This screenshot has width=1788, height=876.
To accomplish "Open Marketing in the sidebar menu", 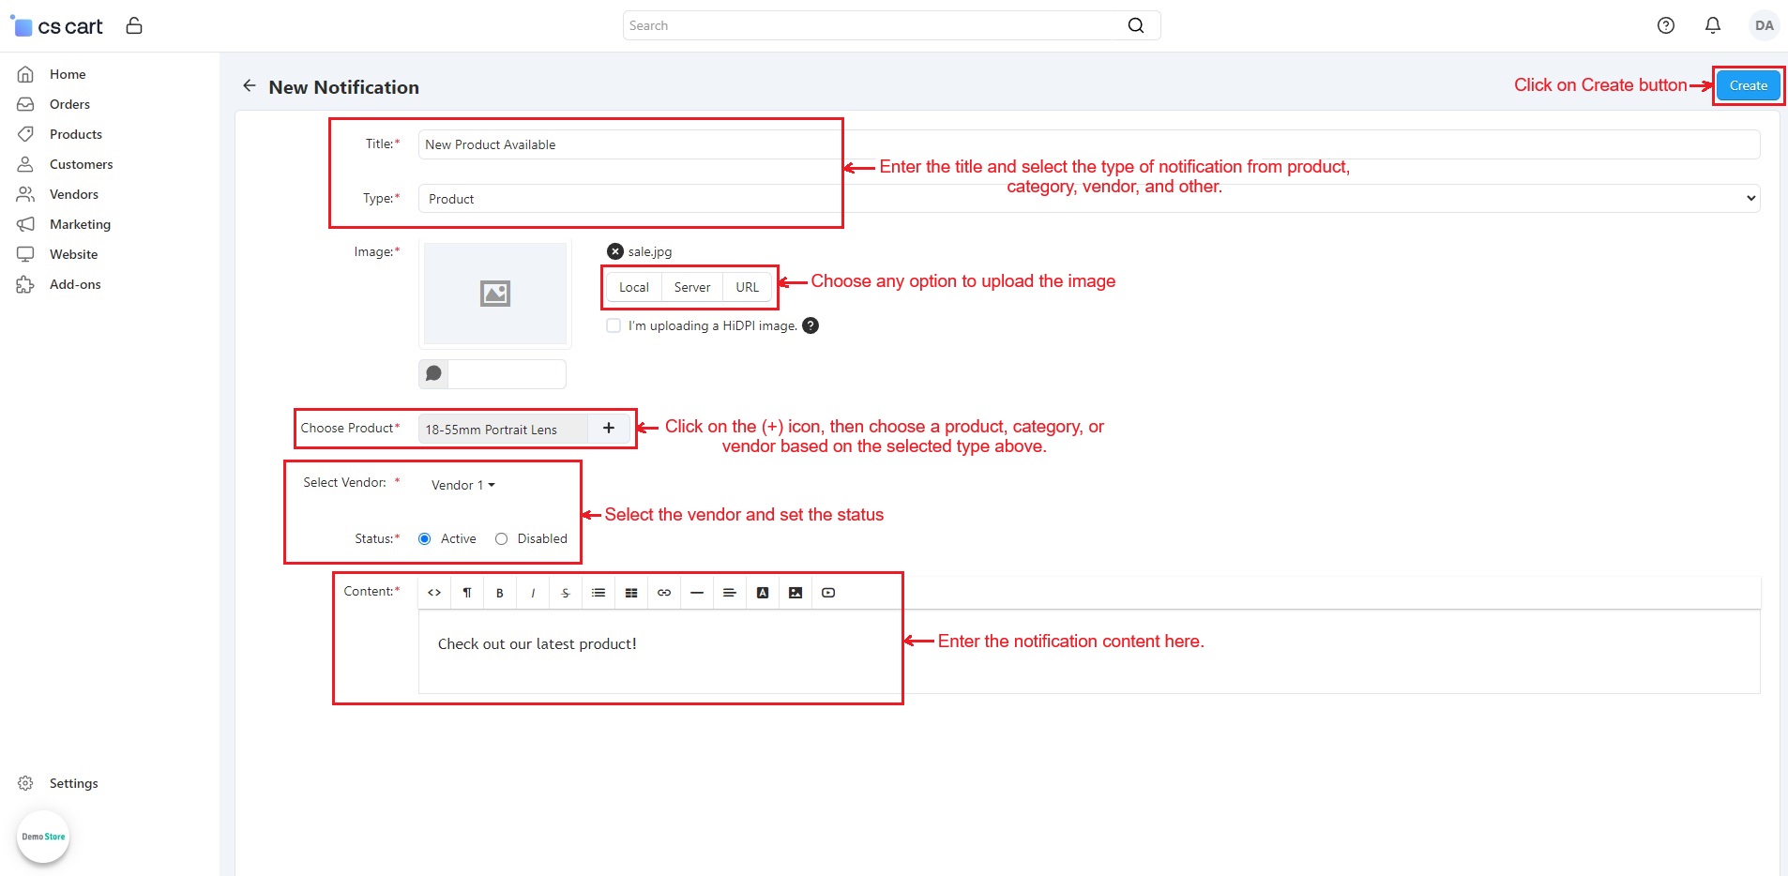I will (80, 224).
